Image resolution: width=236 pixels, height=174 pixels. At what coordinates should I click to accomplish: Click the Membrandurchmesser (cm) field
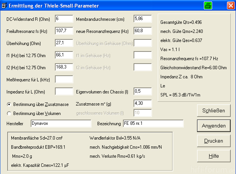143,19
